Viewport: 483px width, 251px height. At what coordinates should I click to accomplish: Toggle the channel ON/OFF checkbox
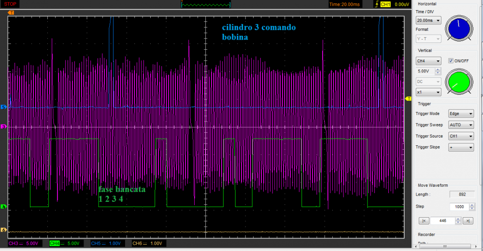451,61
